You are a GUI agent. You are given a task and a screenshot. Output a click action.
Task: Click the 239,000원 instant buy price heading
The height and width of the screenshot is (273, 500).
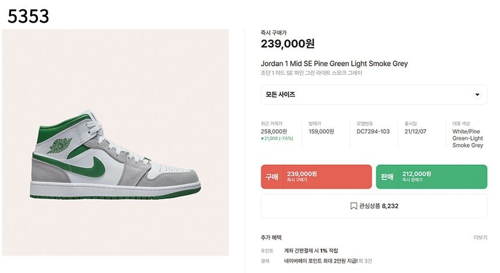[288, 44]
